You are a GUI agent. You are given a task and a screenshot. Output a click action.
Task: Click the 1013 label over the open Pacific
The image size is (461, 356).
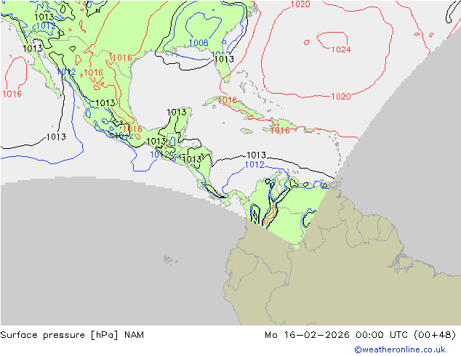56,137
